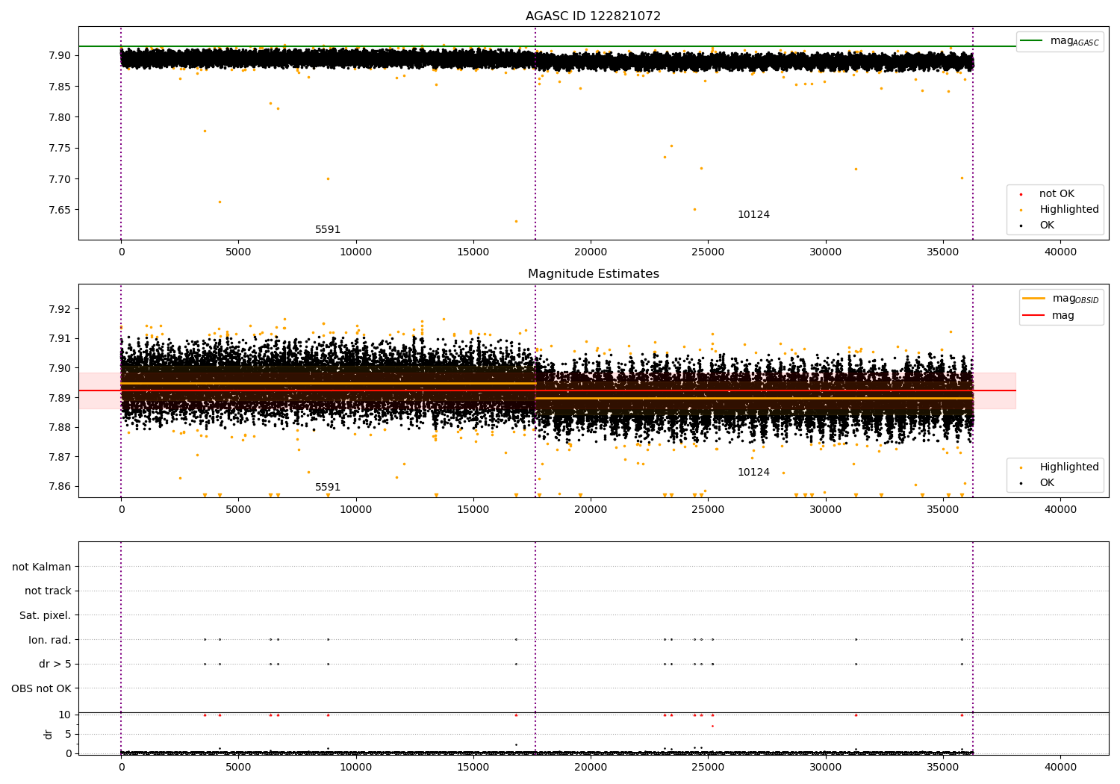Click the orange line sample beside mag OBSID

point(1034,298)
